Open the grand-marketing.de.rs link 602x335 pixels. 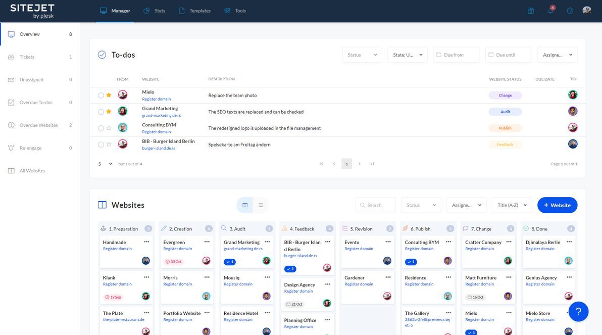[161, 114]
